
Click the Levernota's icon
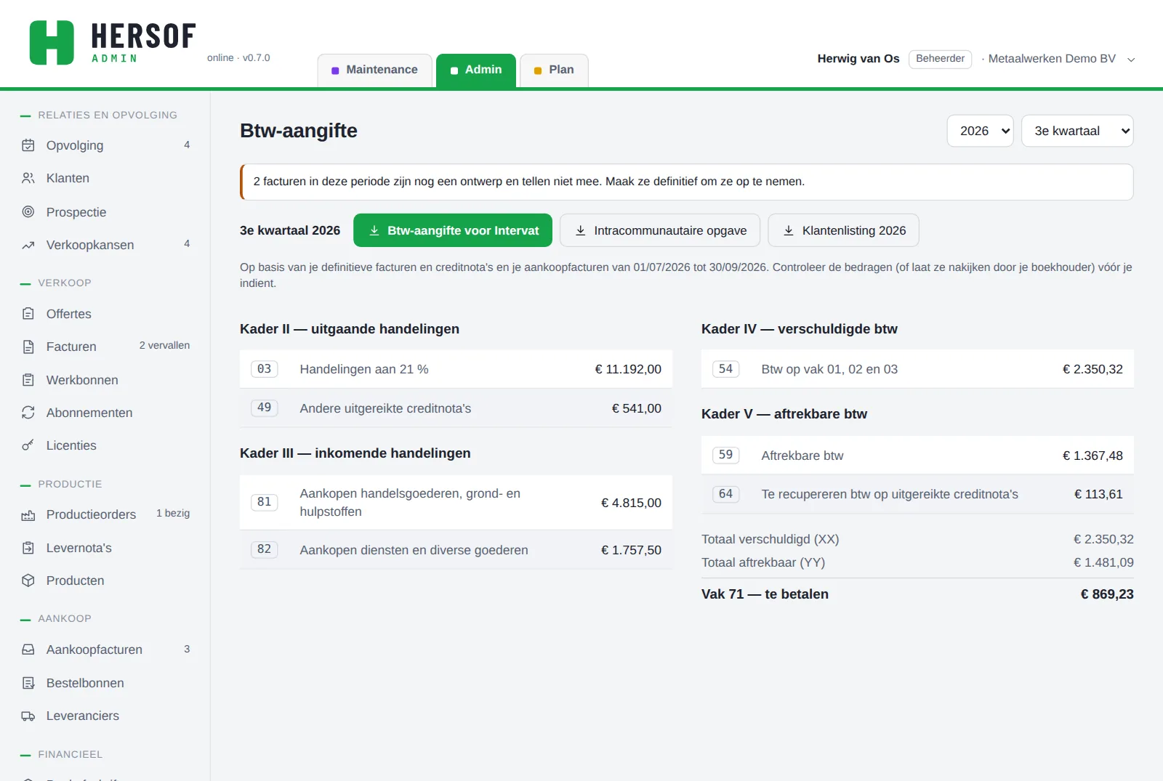[28, 548]
